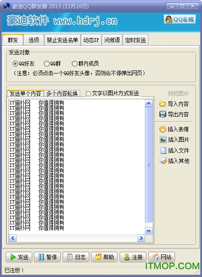Open 帮助 help button
Screen dimensions: 202x277
(104, 257)
